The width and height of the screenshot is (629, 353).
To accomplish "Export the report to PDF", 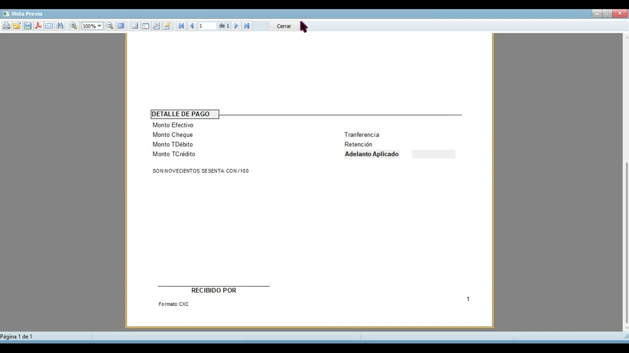I will (38, 26).
